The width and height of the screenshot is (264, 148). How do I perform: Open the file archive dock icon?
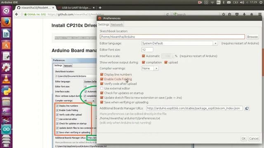click(x=6, y=102)
